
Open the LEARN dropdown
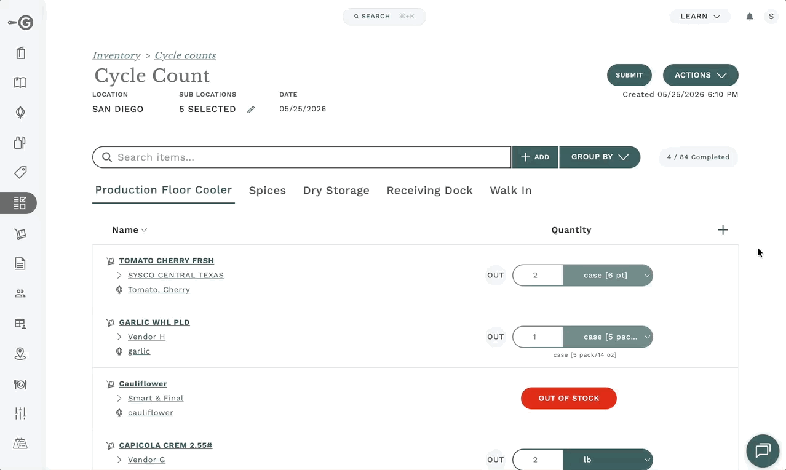coord(700,17)
